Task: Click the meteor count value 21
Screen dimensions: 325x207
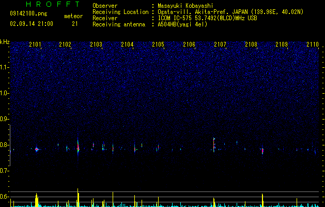Action: coord(75,24)
